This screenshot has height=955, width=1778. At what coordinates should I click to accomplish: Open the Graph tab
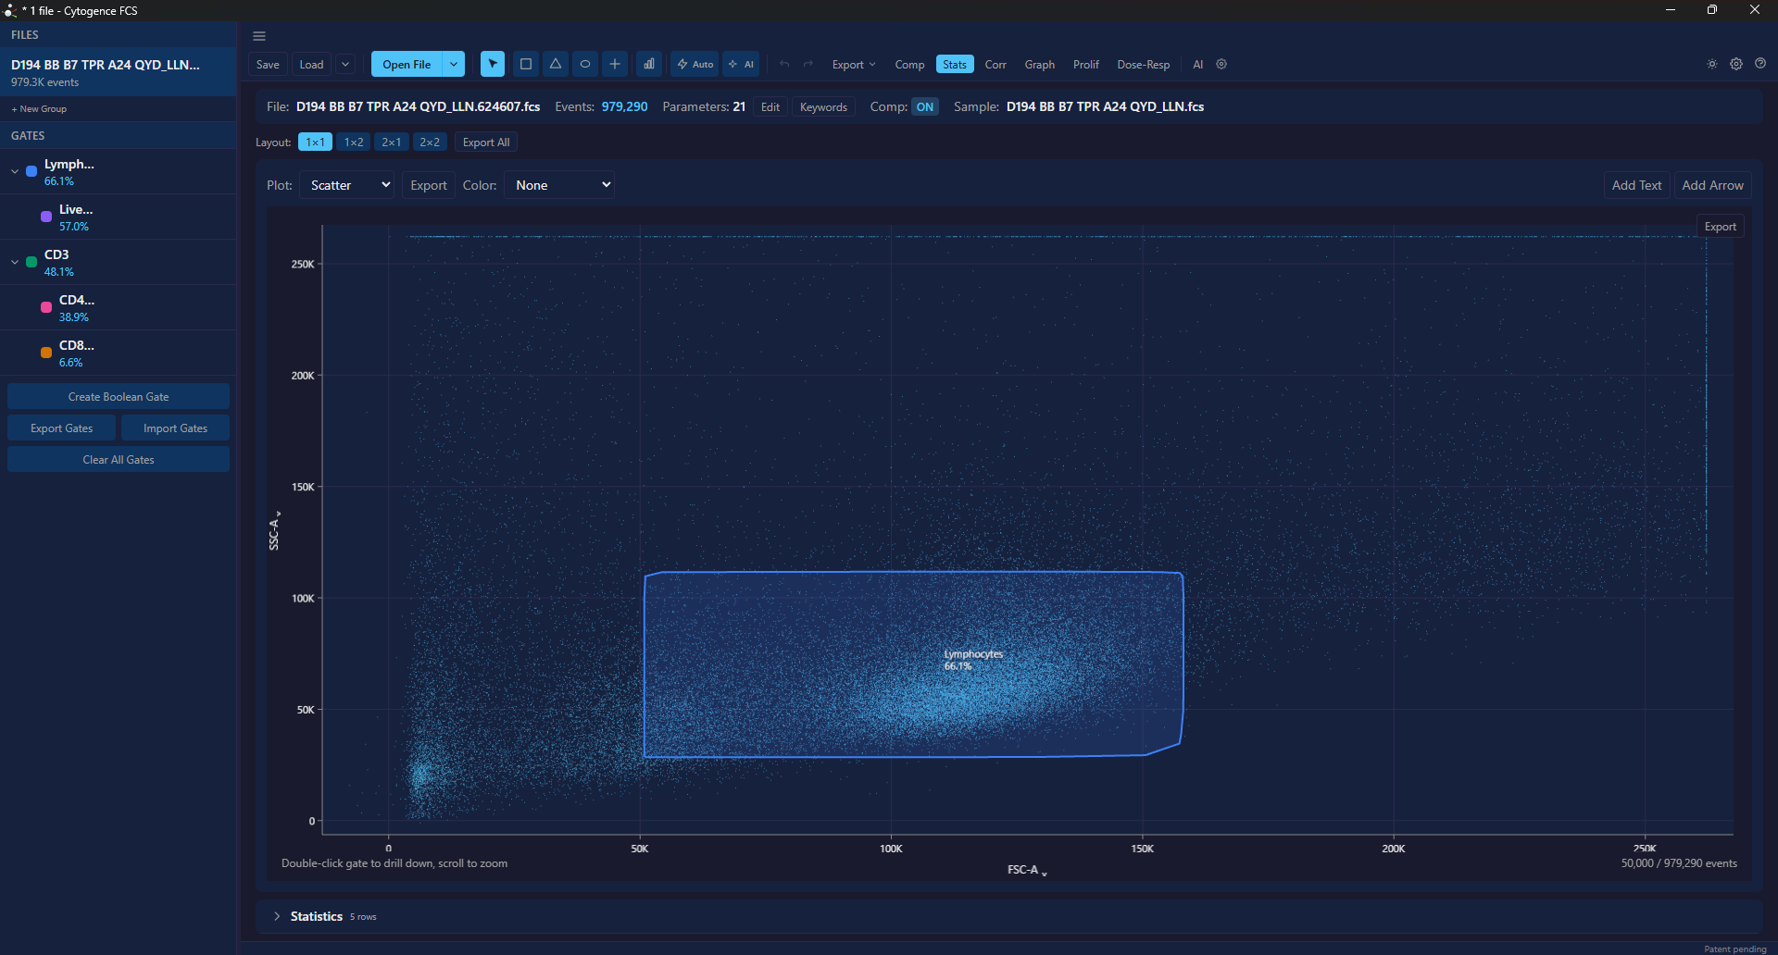click(1040, 64)
